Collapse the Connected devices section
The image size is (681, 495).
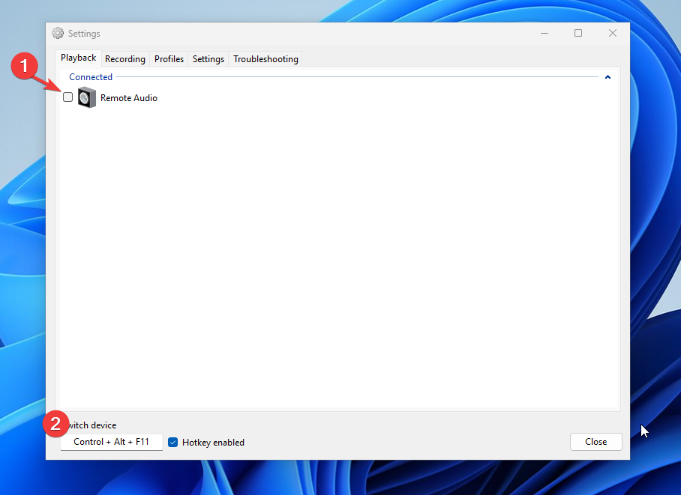(607, 76)
